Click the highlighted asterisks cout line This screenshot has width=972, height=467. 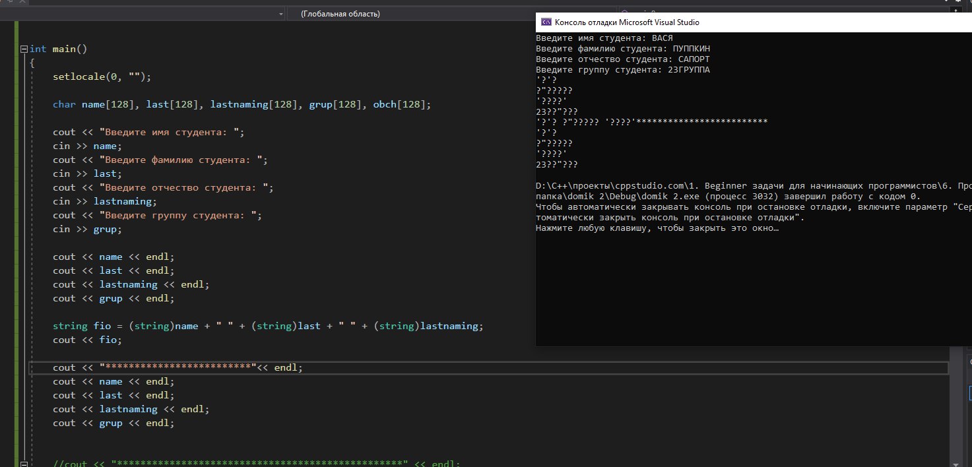tap(178, 368)
